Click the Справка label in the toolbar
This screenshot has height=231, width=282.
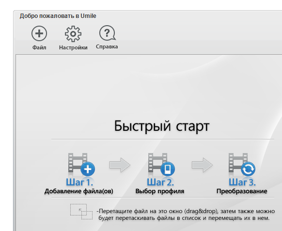(x=107, y=47)
